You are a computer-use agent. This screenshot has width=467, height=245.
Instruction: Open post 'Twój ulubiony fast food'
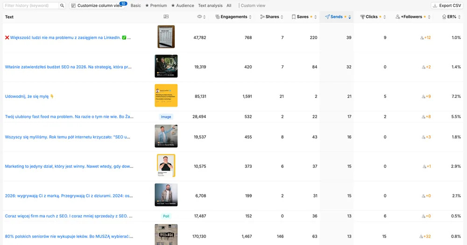coord(69,117)
